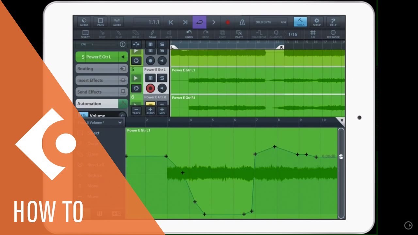Add a new MIDI track
The width and height of the screenshot is (418, 235).
(162, 111)
